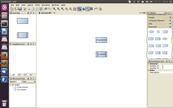Click the Description value field in Properties

point(167,72)
